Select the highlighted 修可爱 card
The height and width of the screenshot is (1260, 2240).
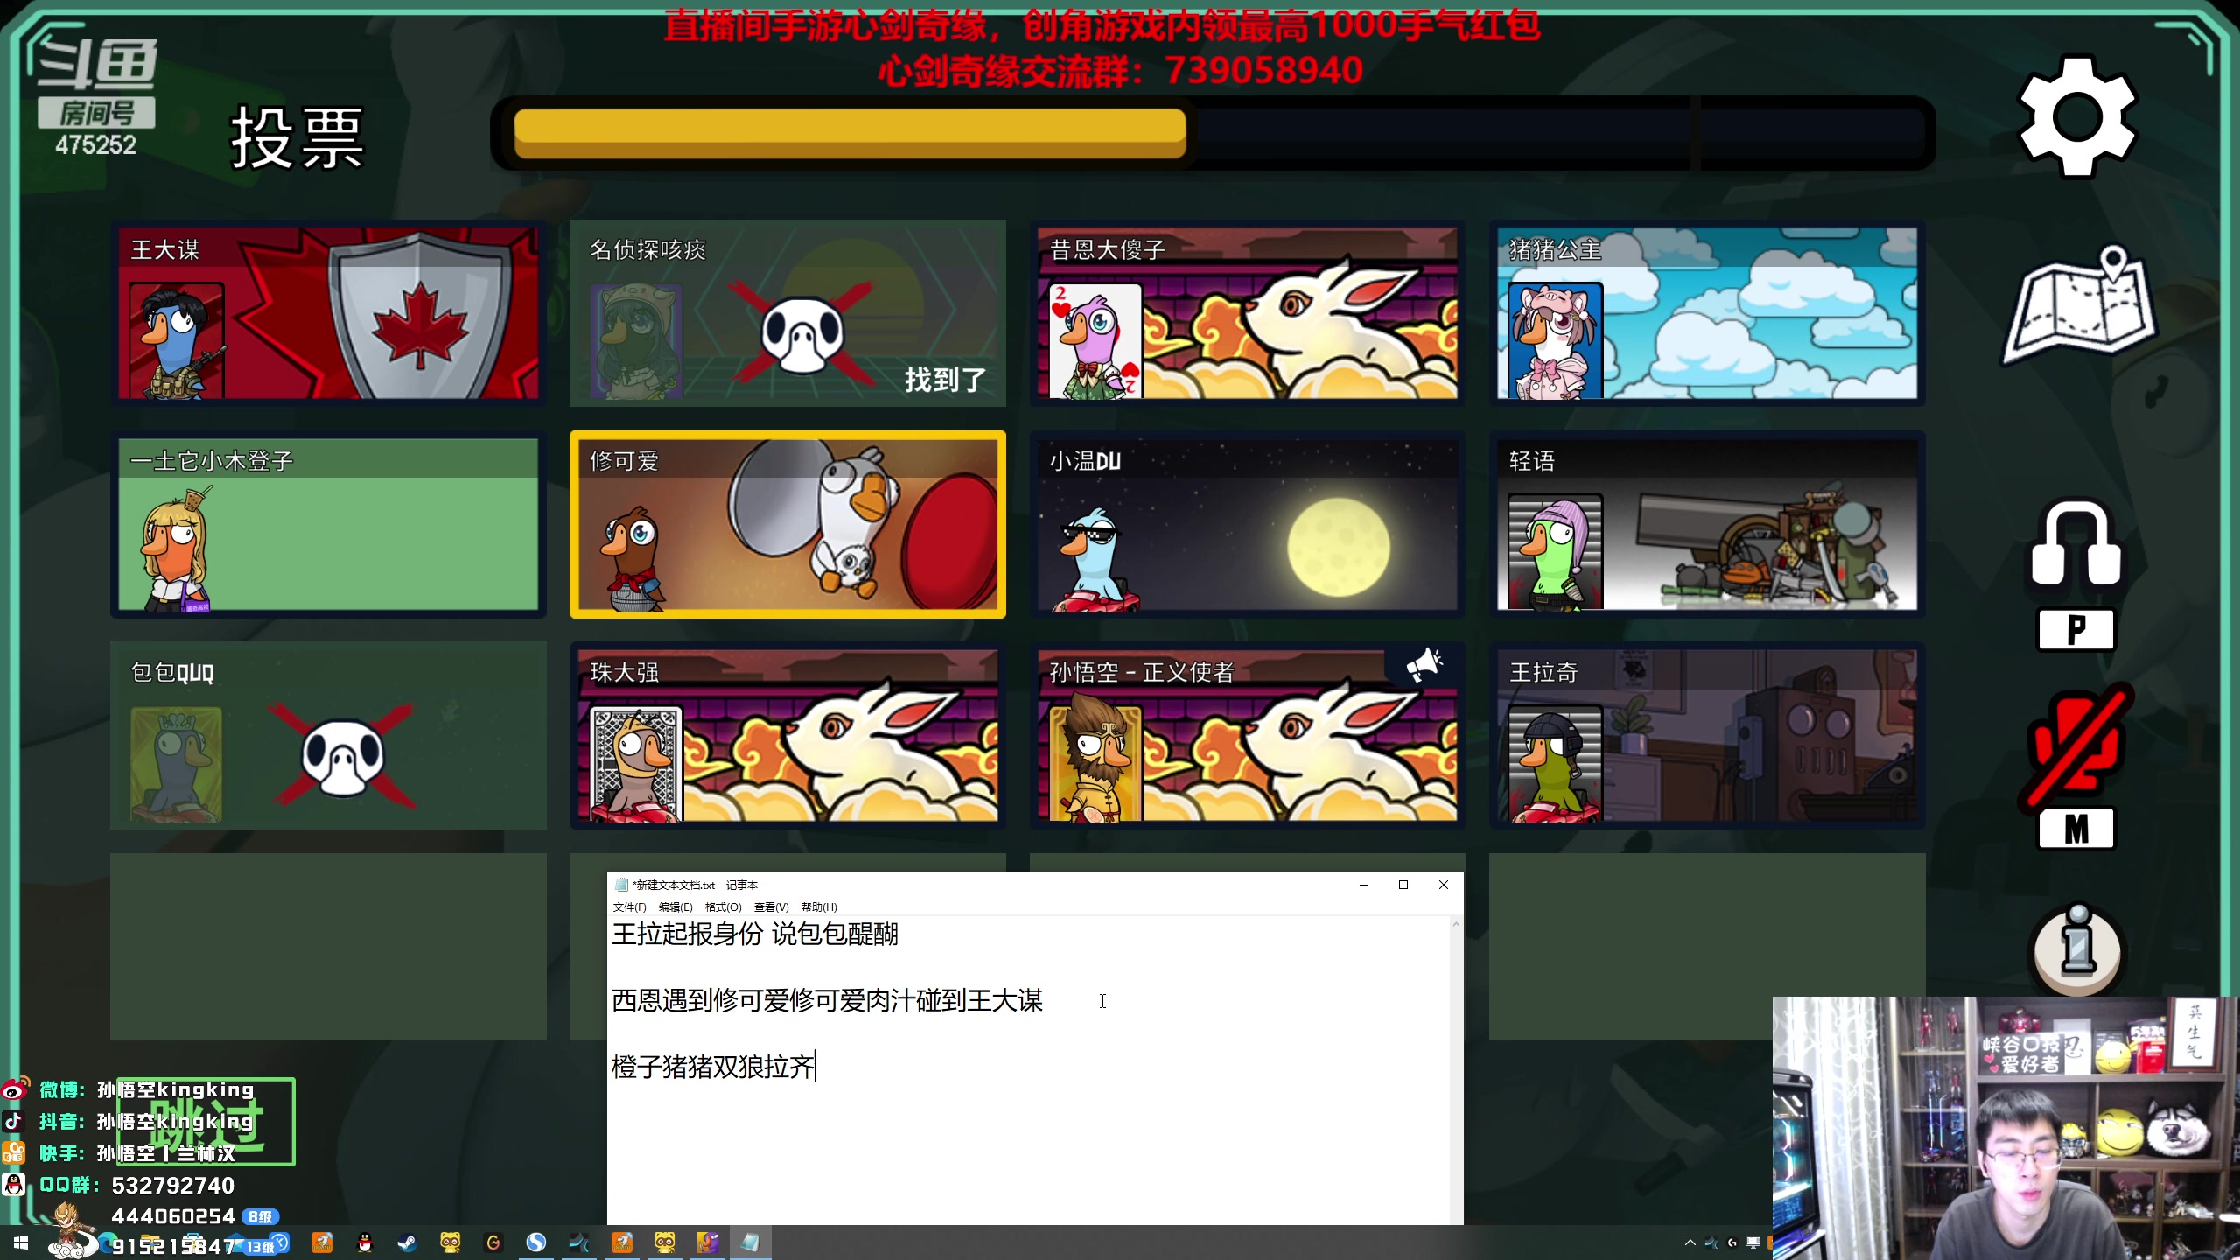787,523
